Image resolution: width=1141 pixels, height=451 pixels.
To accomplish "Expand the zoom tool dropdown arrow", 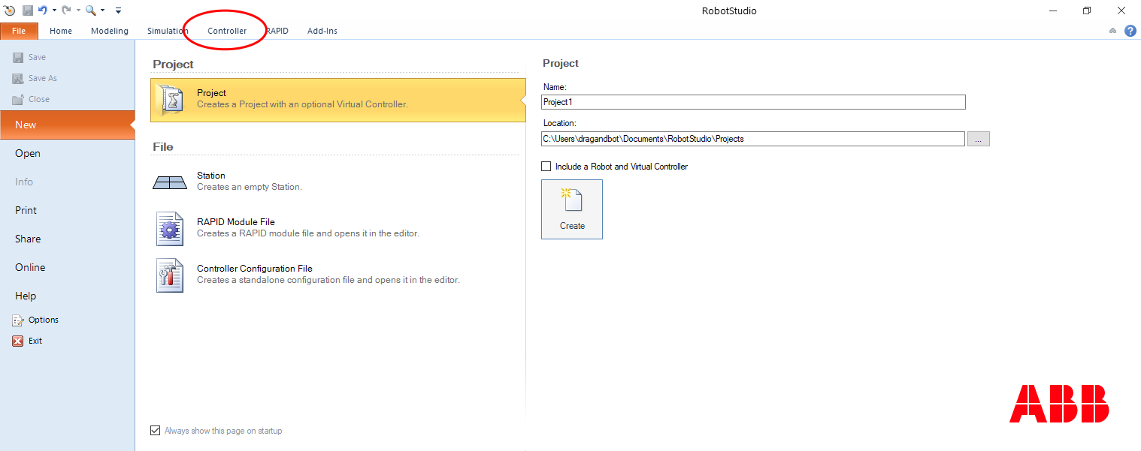I will [x=102, y=11].
